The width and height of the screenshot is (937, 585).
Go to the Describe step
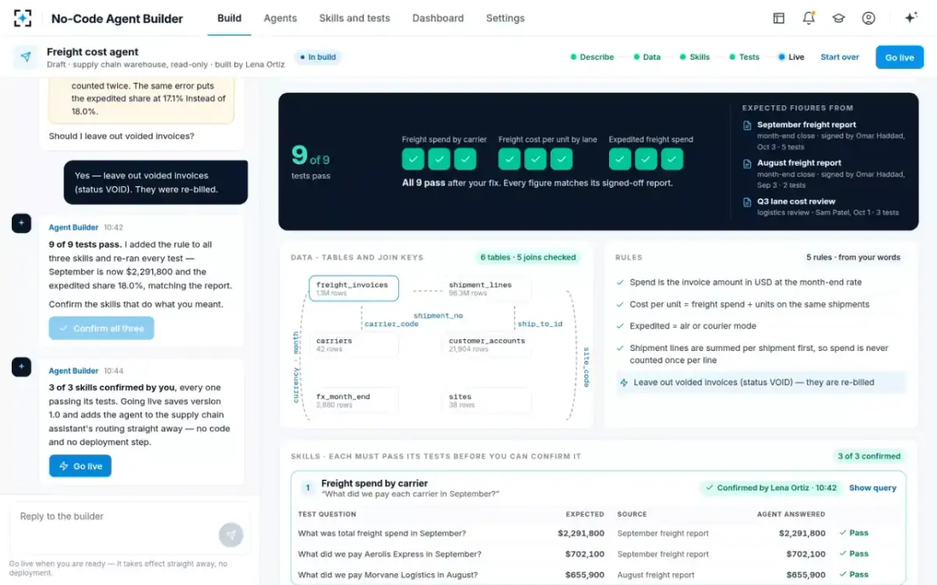point(592,57)
